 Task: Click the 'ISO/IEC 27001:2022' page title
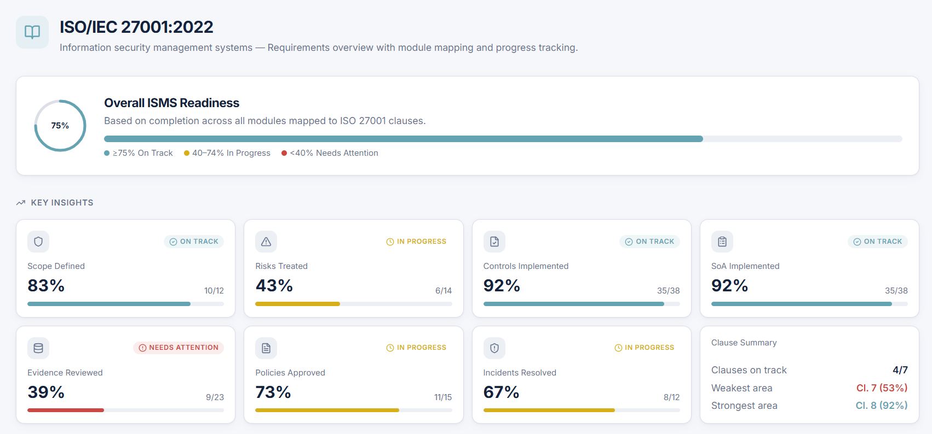coord(136,27)
